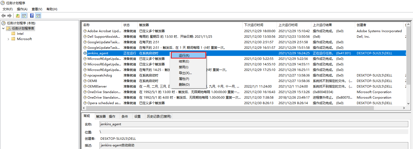Click the 描述 field with jenkins-agent自动启动

coord(254,146)
